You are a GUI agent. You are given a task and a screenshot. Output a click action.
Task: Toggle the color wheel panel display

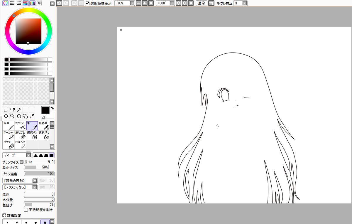(x=5, y=3)
